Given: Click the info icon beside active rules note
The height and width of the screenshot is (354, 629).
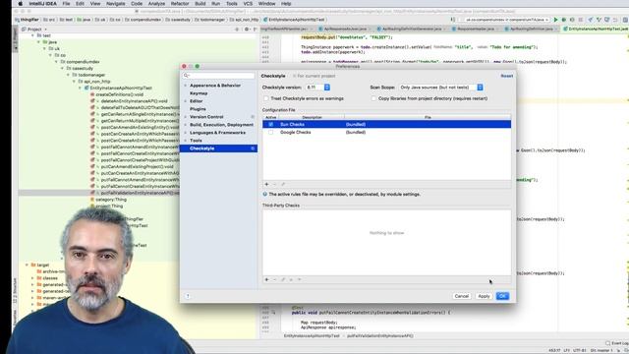Looking at the screenshot, I should [x=264, y=195].
